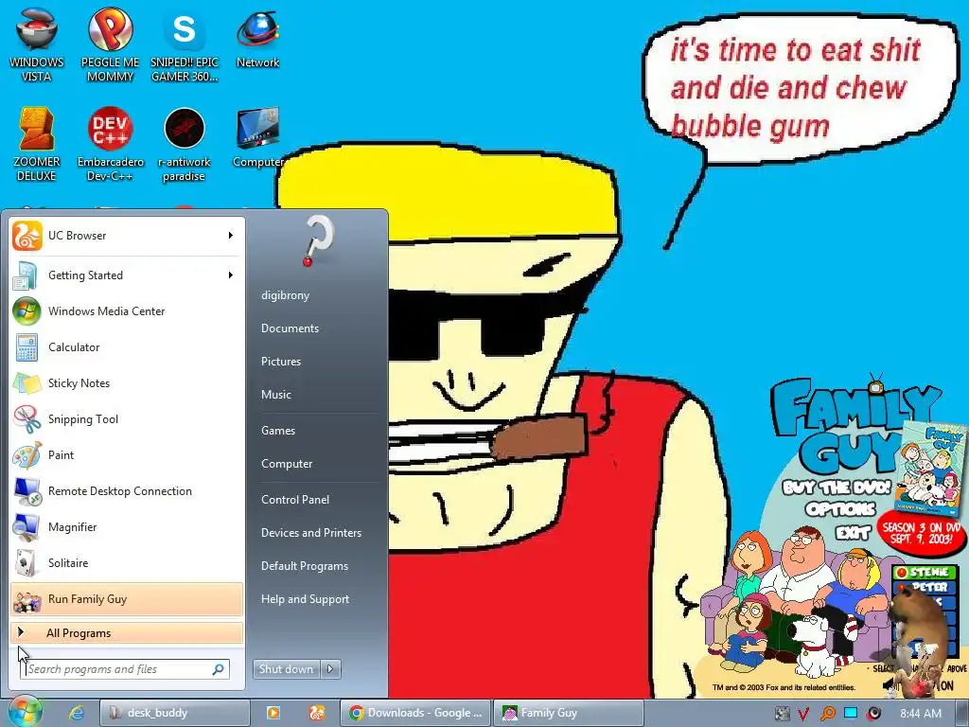Click the Calculator icon in Start menu
The image size is (969, 727).
tap(26, 346)
